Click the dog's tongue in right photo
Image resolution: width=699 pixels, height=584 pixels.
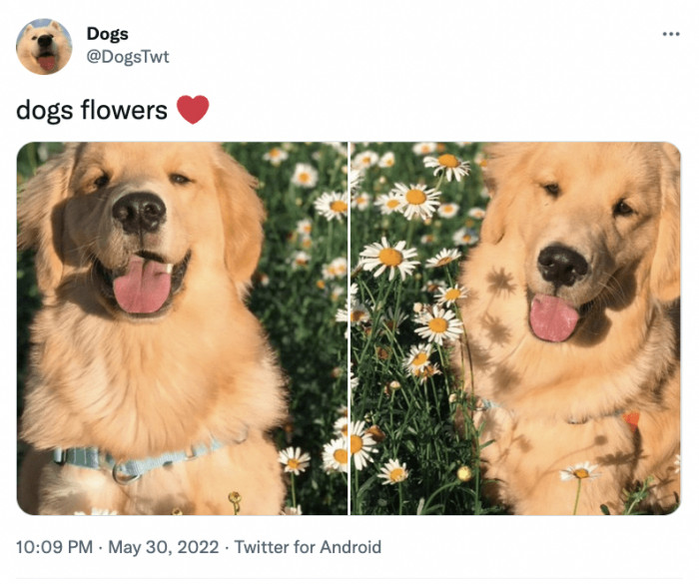point(553,318)
